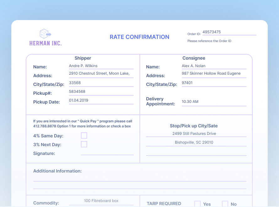Click the Commodity field
This screenshot has width=279, height=207.
[x=101, y=201]
